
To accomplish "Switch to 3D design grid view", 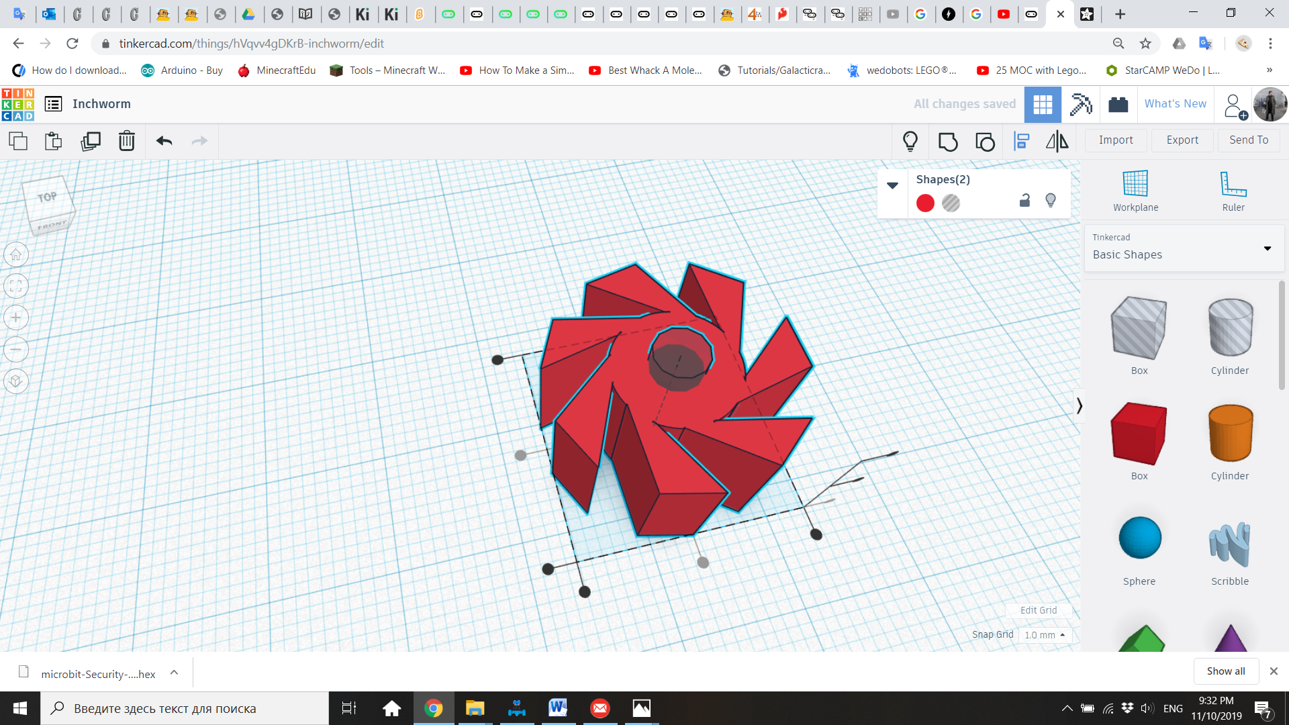I will [1043, 104].
